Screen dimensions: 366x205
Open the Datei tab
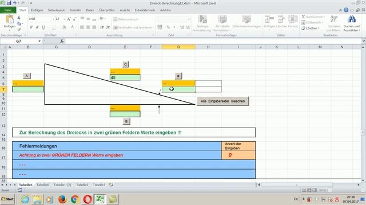click(8, 10)
